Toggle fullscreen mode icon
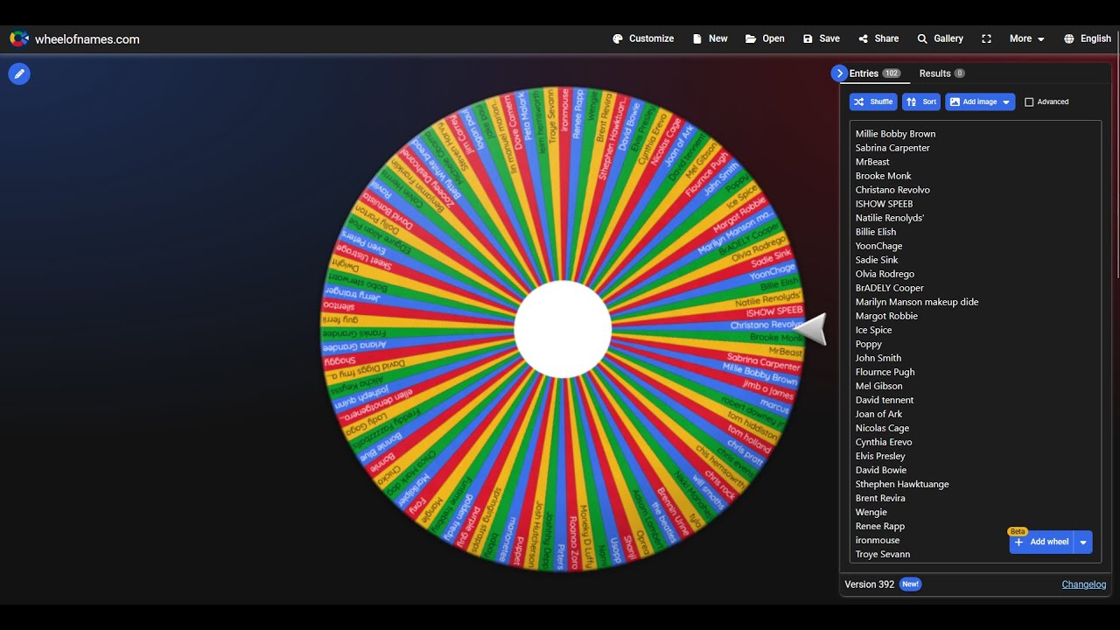 pos(986,38)
